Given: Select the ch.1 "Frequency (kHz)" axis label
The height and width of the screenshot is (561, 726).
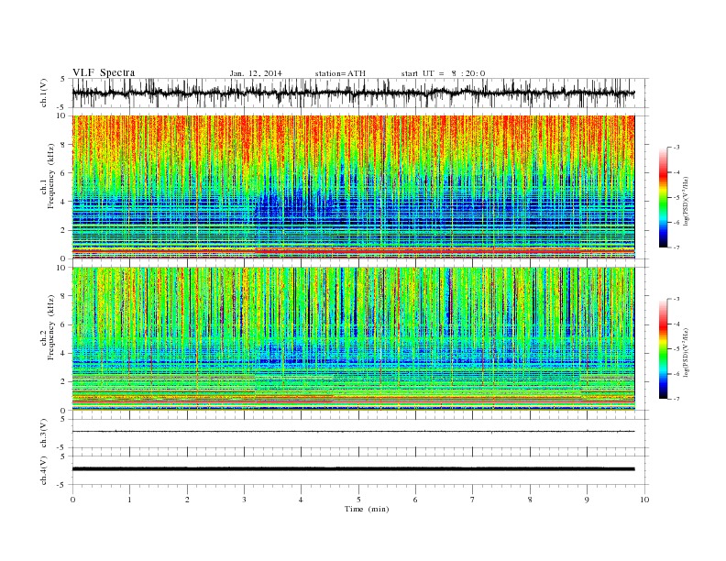Looking at the screenshot, I should coord(51,176).
